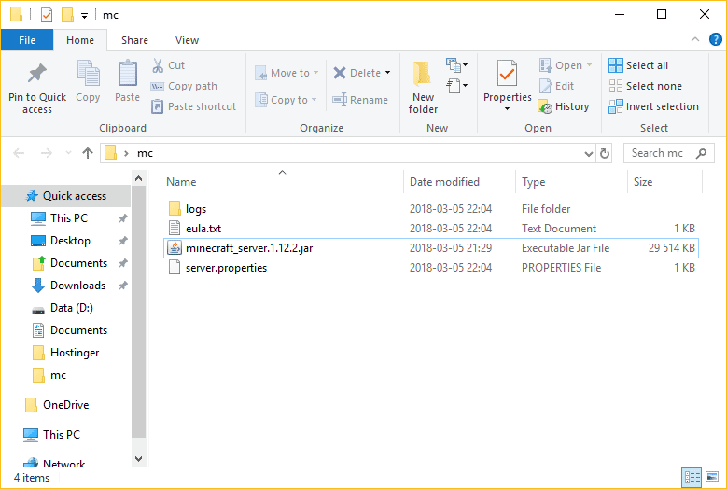This screenshot has width=727, height=489.
Task: Click Select none
Action: [x=646, y=86]
